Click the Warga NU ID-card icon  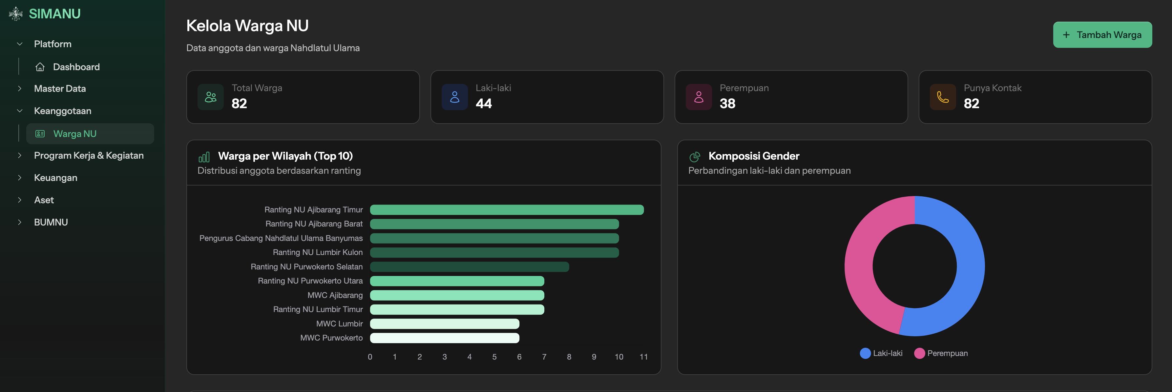click(40, 133)
